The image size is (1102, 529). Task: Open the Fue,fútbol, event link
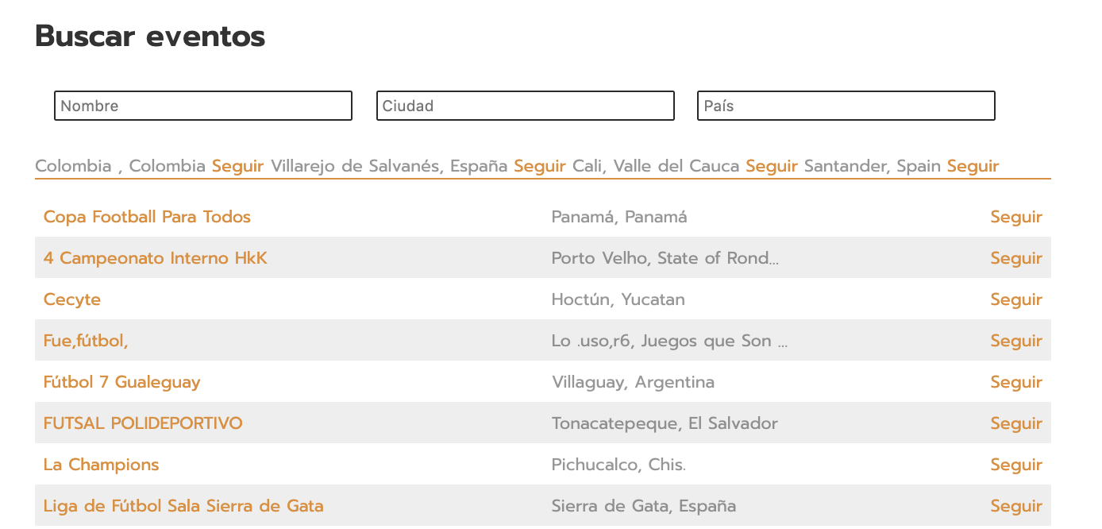pyautogui.click(x=86, y=341)
